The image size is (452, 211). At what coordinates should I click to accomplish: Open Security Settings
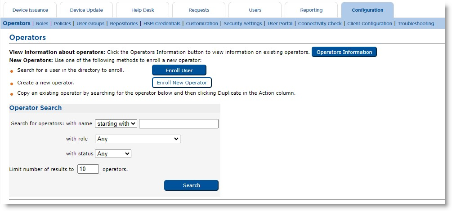pyautogui.click(x=243, y=24)
